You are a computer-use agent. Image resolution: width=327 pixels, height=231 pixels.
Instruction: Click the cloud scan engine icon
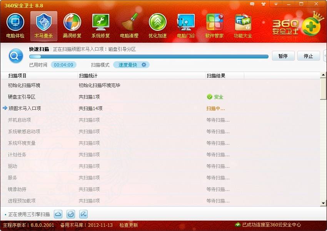pos(58,214)
